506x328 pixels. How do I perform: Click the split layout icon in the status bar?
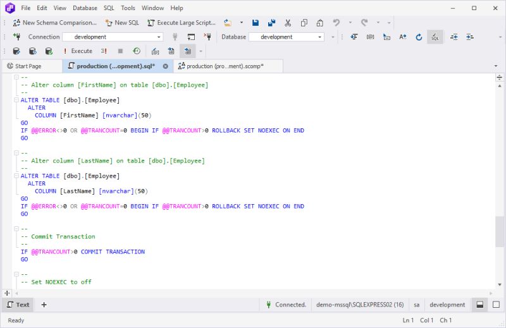(480, 305)
